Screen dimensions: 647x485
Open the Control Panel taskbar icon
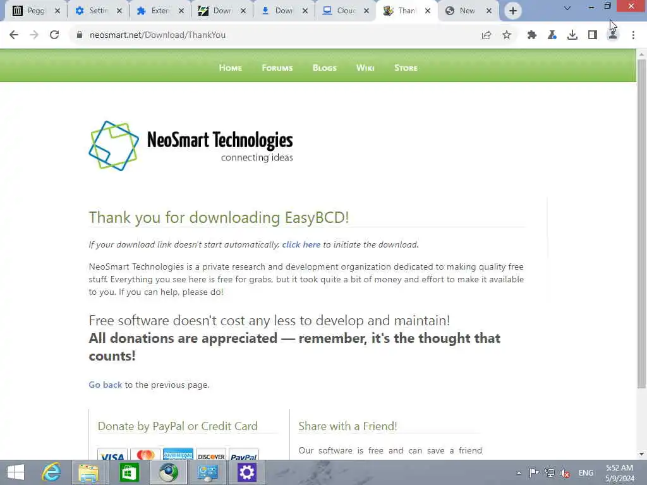pyautogui.click(x=207, y=472)
